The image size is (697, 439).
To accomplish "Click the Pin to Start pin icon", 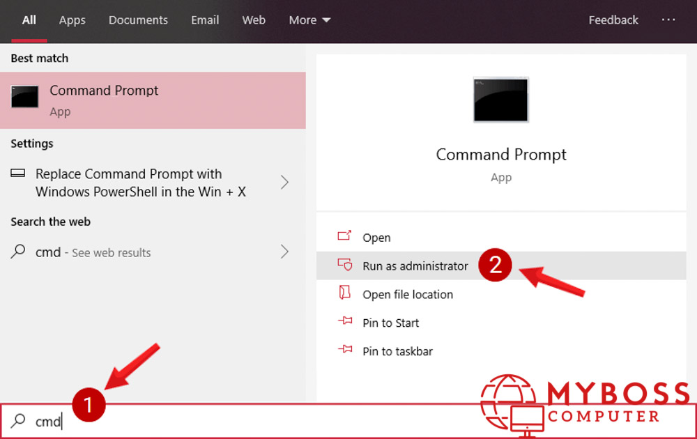I will tap(344, 322).
